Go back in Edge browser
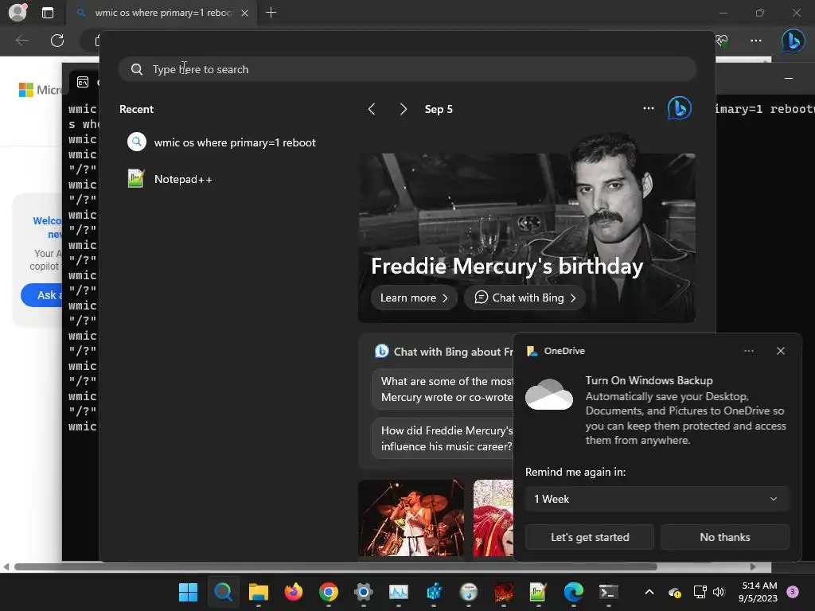815x611 pixels. (x=21, y=40)
